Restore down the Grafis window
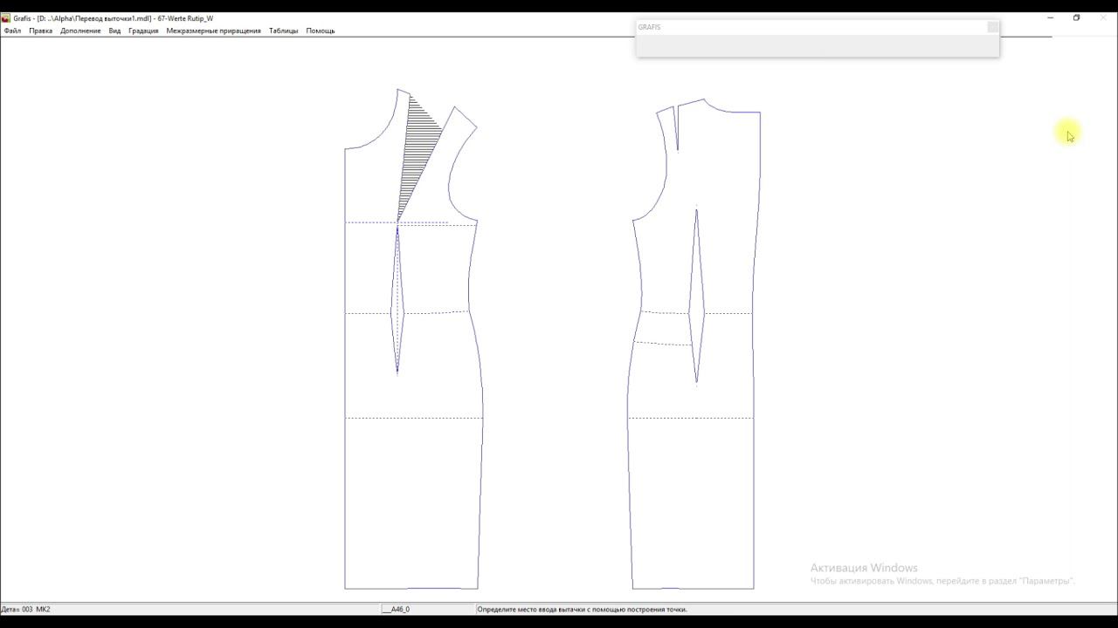This screenshot has height=628, width=1118. pyautogui.click(x=1077, y=17)
